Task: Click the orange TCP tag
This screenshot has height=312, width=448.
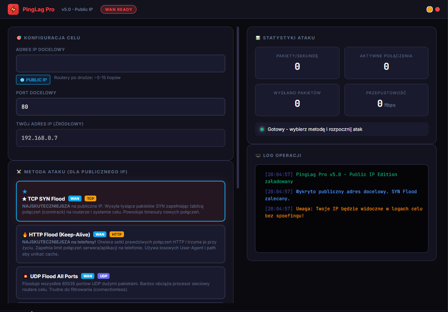Action: 90,199
